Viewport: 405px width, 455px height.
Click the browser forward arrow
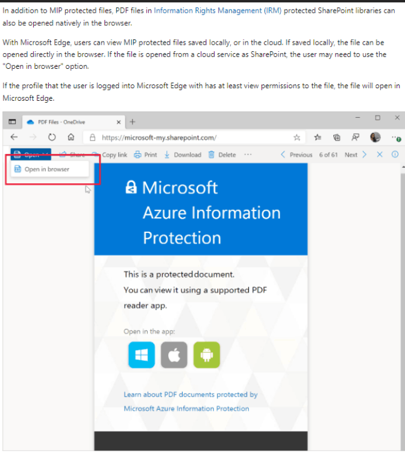(x=33, y=137)
